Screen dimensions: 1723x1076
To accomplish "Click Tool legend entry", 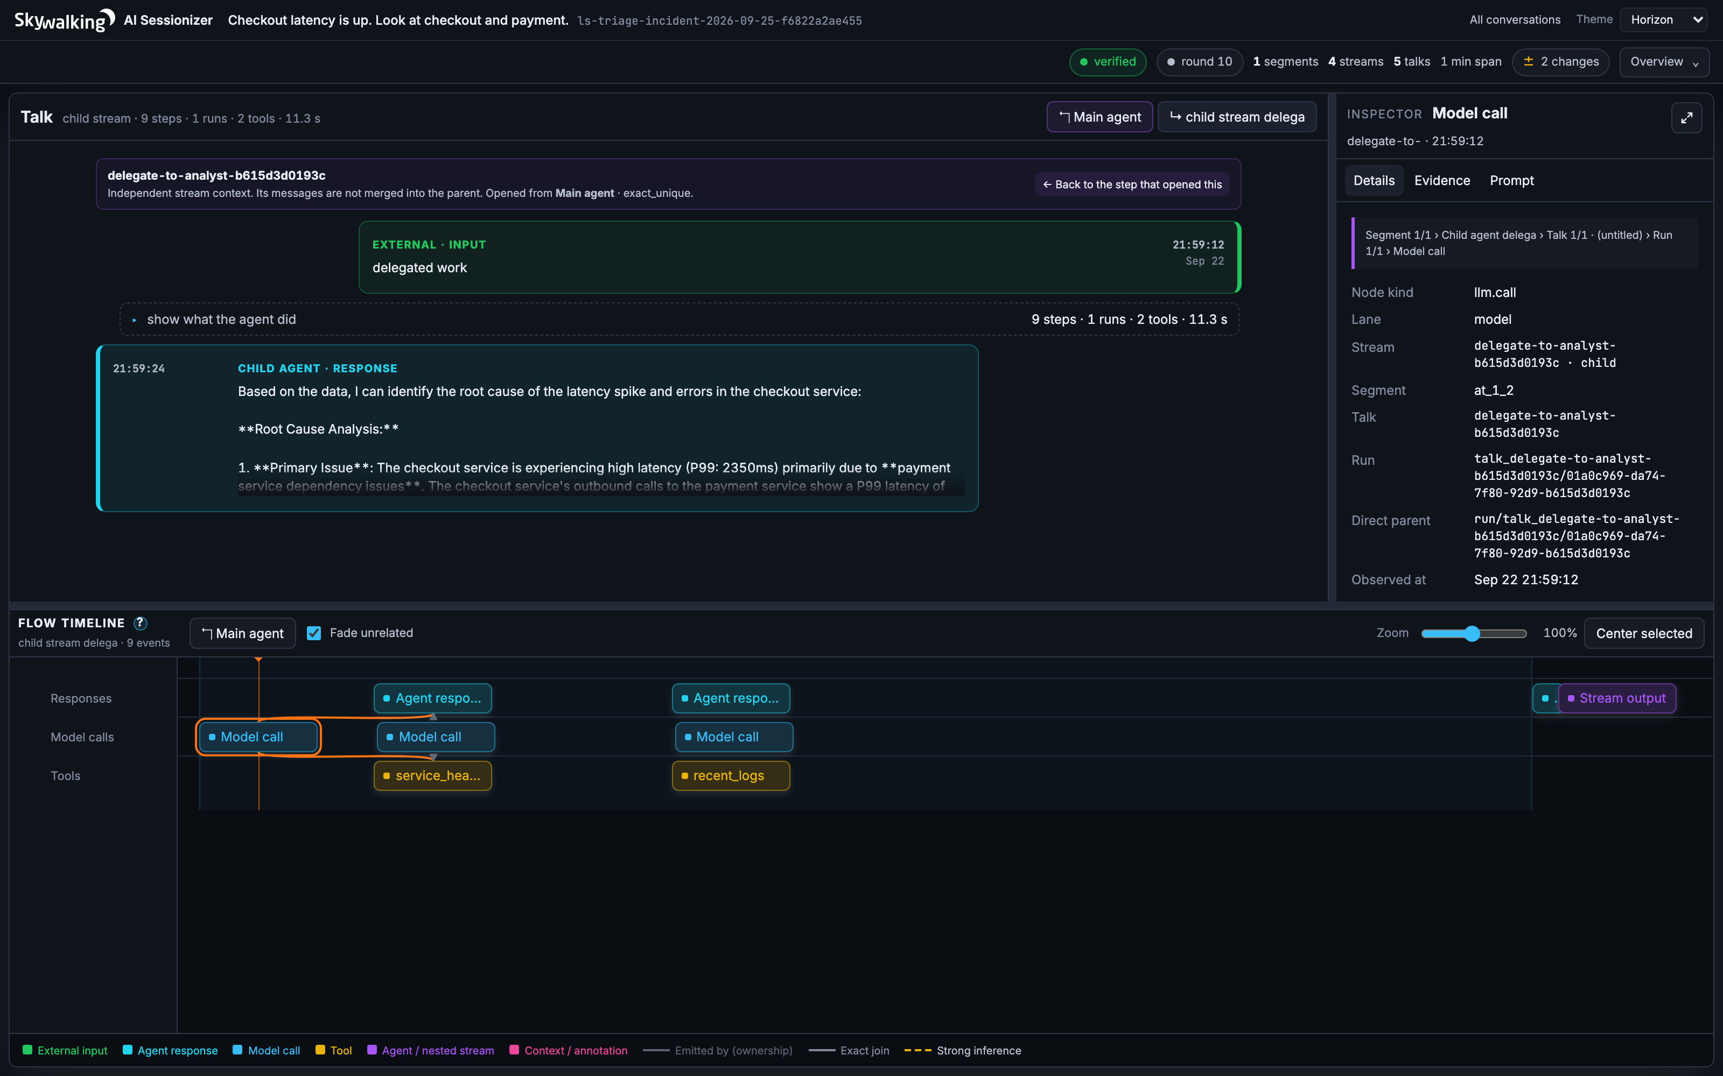I will click(334, 1050).
